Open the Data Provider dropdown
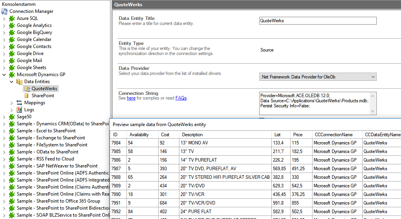The width and height of the screenshot is (401, 219). 372,77
